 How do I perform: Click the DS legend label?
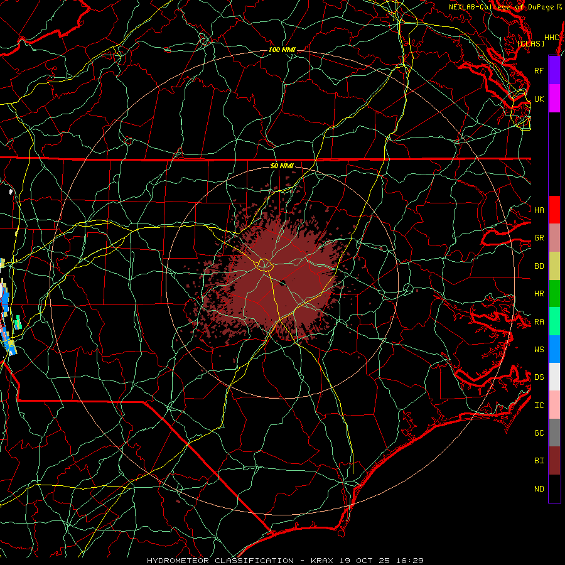coord(539,377)
